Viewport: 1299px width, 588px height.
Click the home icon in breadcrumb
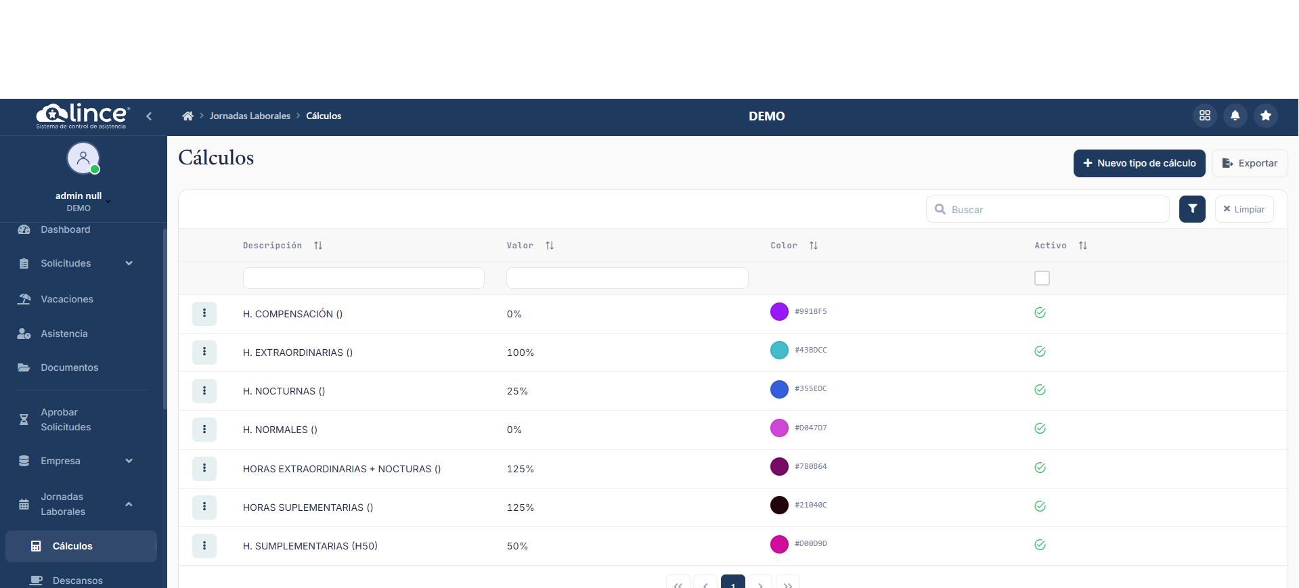tap(188, 116)
